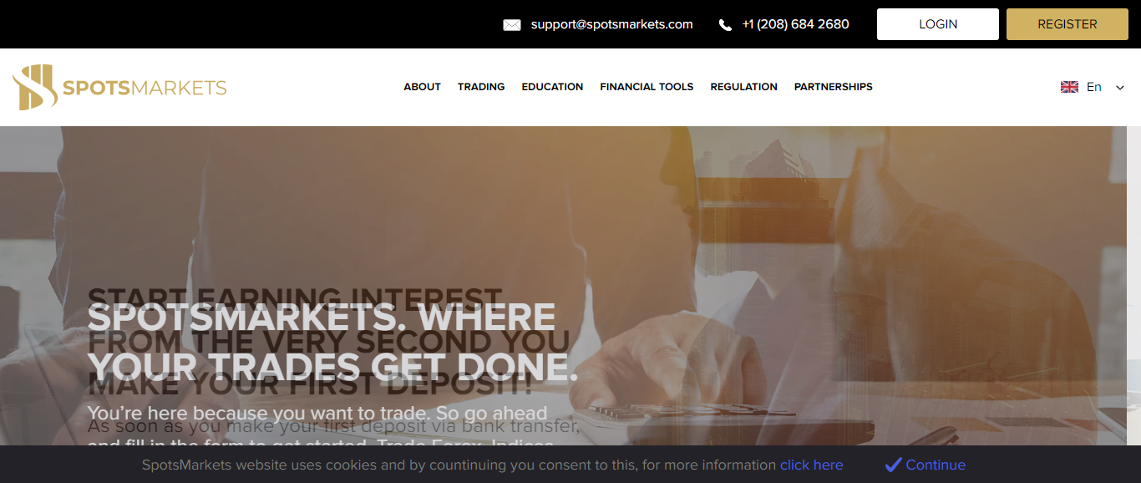The width and height of the screenshot is (1141, 483).
Task: Click the envelope email icon
Action: 512,25
